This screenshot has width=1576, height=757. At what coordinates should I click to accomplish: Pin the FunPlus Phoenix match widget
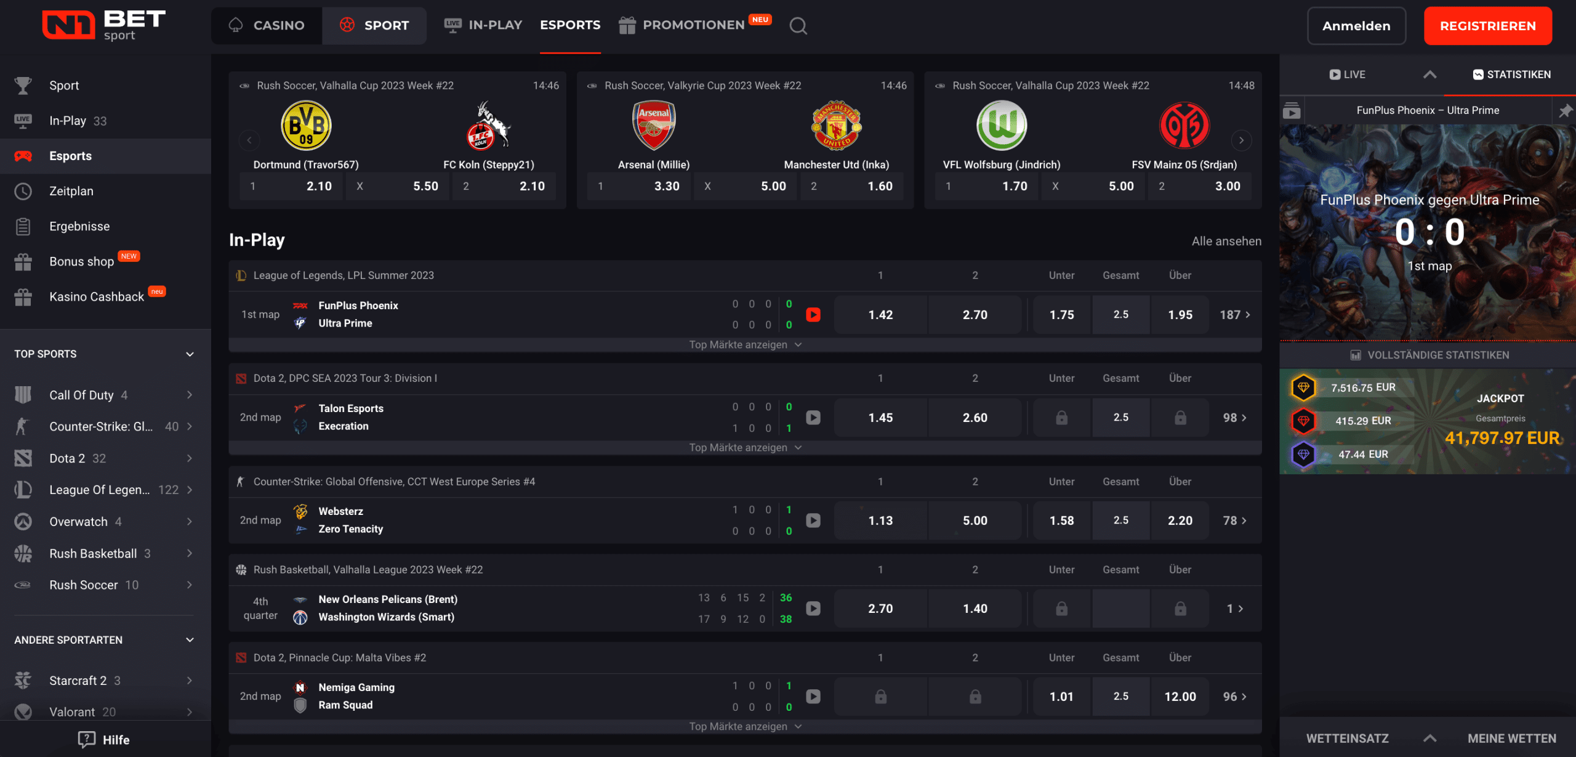click(1564, 111)
